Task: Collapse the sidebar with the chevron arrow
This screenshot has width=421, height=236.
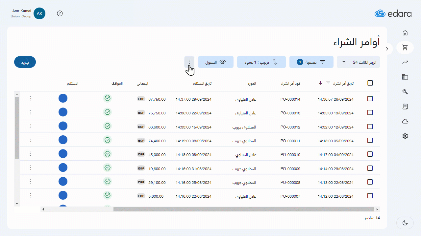Action: pyautogui.click(x=387, y=49)
